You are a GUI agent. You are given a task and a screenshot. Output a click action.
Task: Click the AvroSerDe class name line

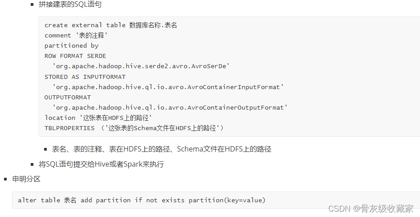(141, 66)
